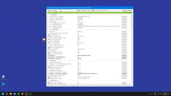Open the Windows Start menu

(x=3, y=94)
